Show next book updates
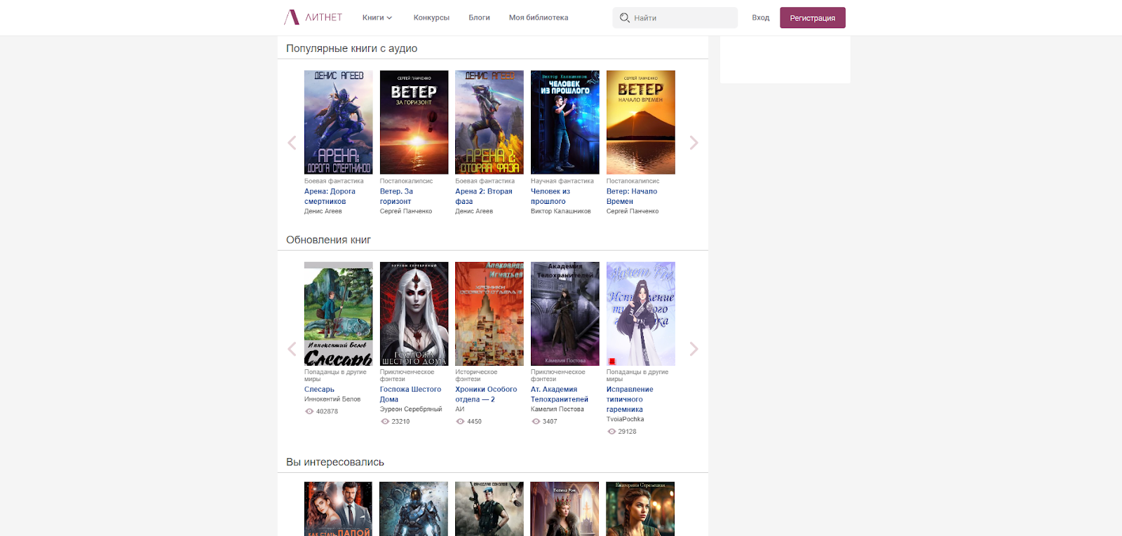Image resolution: width=1122 pixels, height=536 pixels. click(x=694, y=349)
